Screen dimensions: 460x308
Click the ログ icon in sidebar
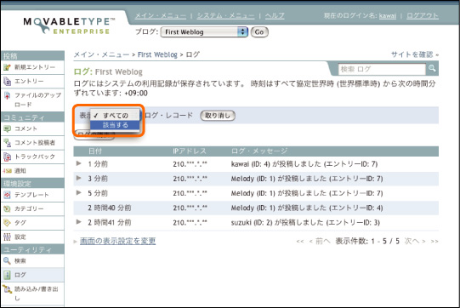click(x=7, y=275)
